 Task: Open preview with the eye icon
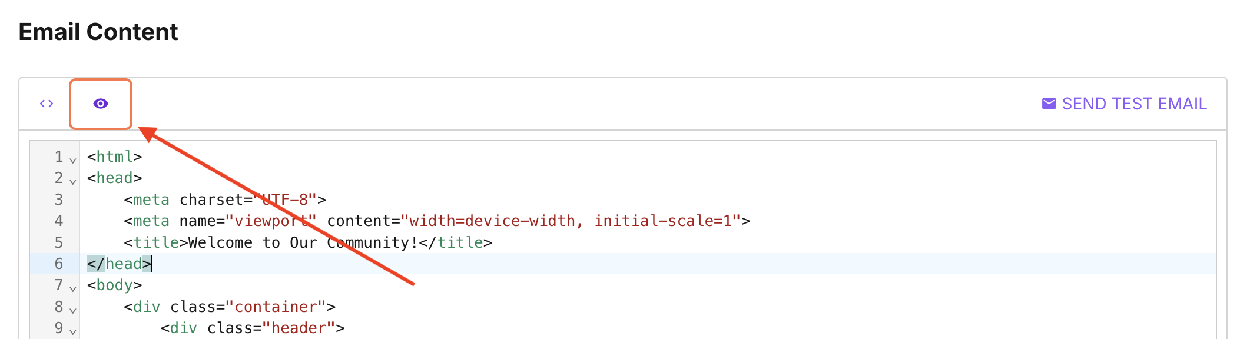(x=101, y=104)
